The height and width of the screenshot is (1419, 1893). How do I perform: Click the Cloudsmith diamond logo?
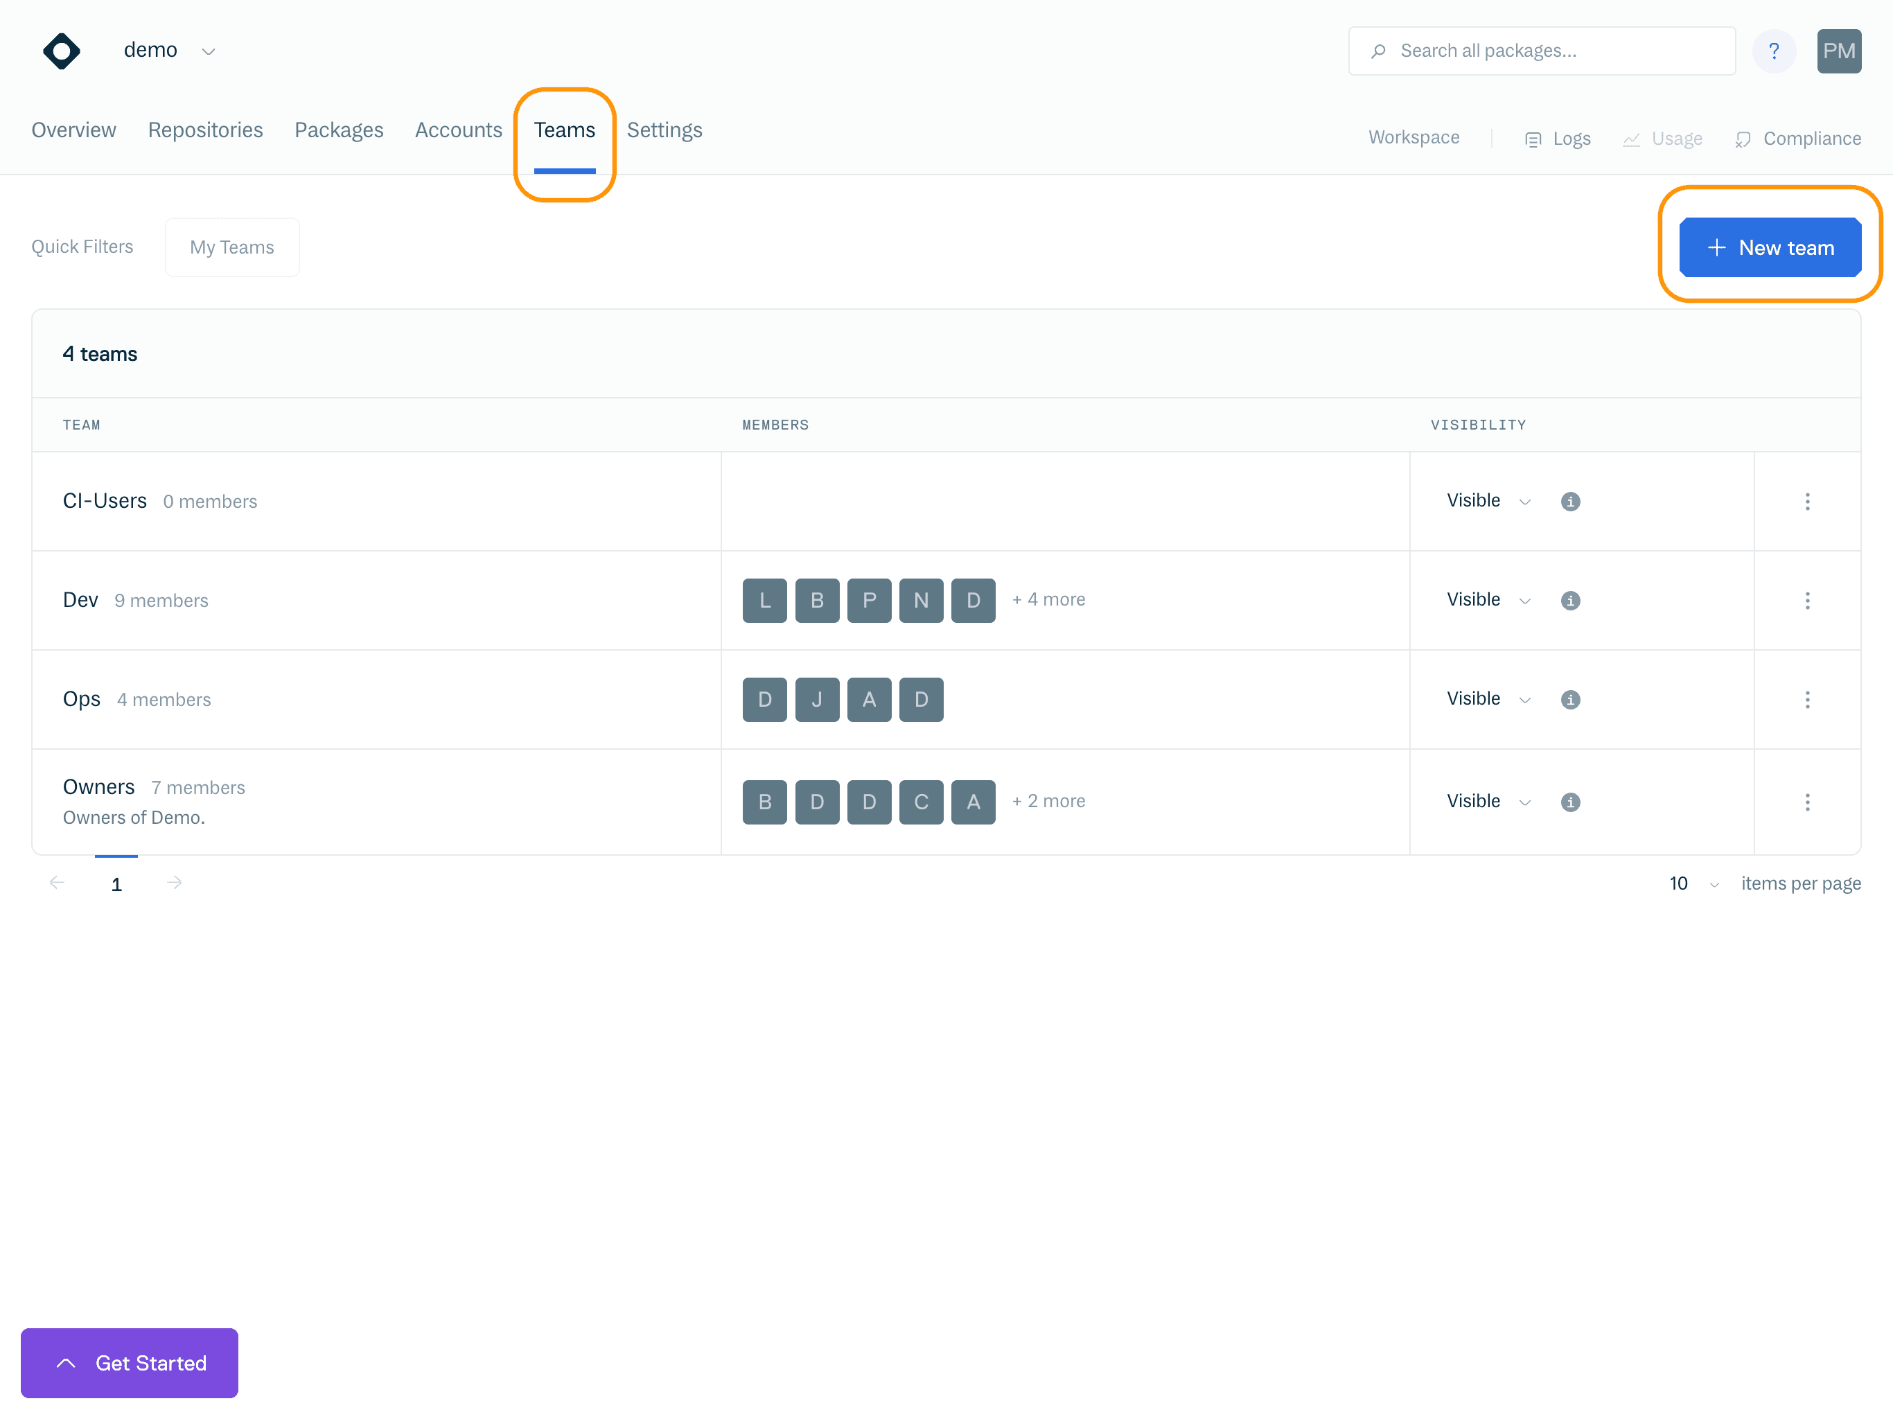62,51
